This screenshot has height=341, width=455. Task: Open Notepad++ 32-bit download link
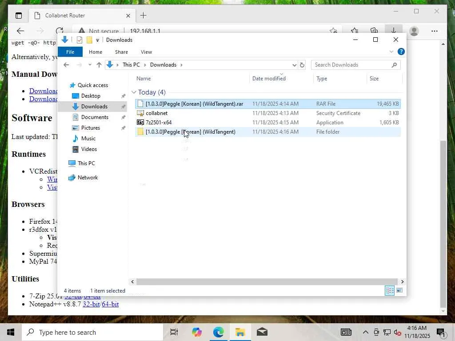coord(91,304)
